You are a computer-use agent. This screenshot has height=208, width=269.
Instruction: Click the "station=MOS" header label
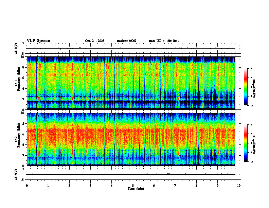126,41
